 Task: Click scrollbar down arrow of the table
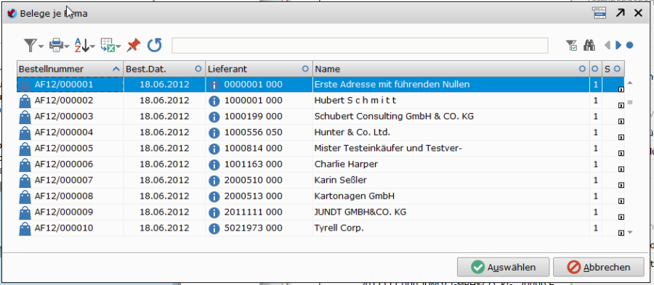(630, 232)
